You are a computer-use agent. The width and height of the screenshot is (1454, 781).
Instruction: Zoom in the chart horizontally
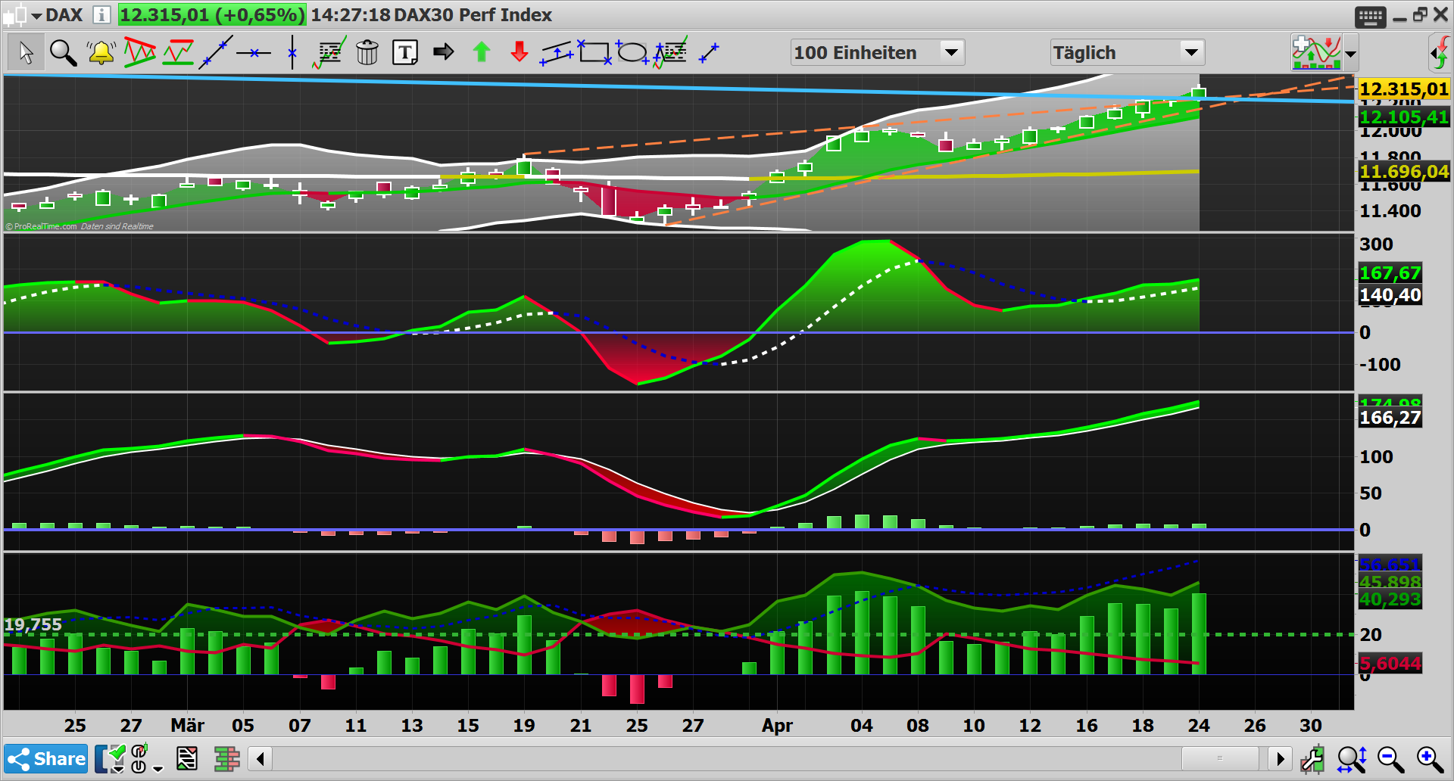1430,758
